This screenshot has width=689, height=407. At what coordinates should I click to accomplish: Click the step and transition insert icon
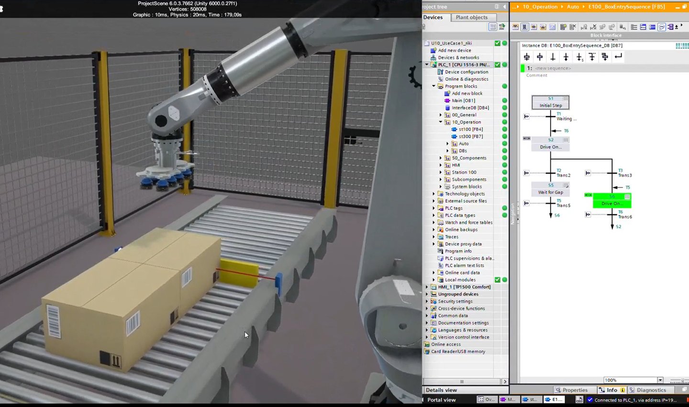(527, 57)
